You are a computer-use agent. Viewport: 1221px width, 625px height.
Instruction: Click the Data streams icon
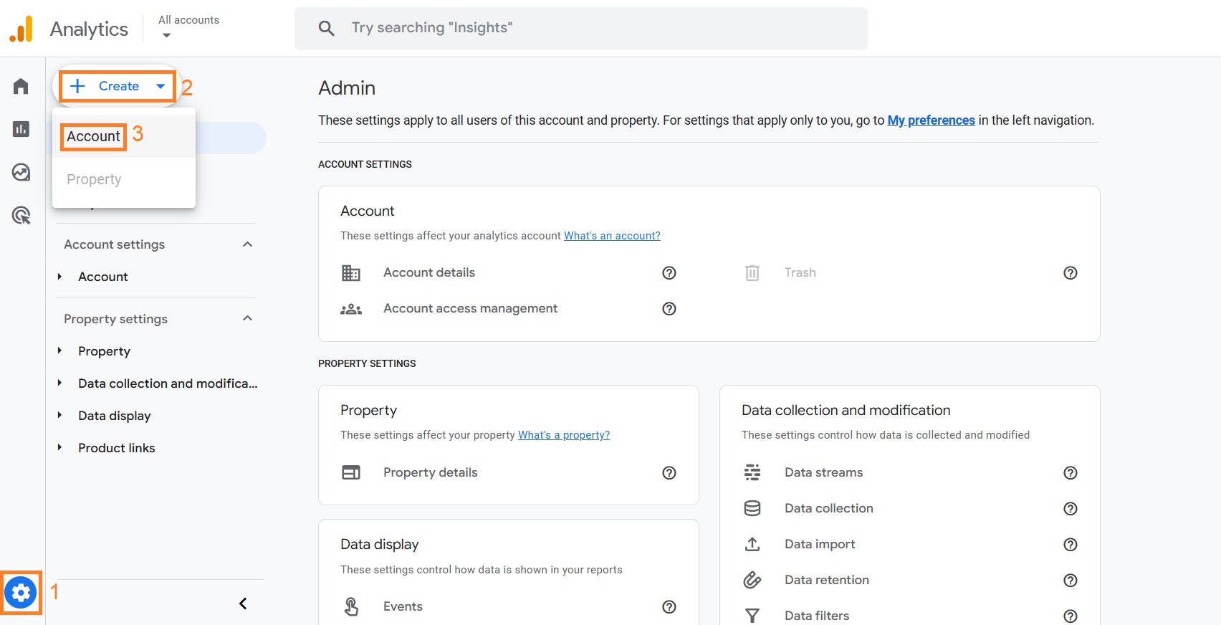click(752, 472)
